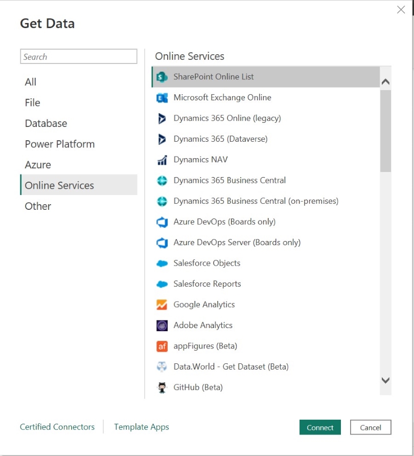Switch to the Database category
The width and height of the screenshot is (414, 456).
(x=46, y=123)
